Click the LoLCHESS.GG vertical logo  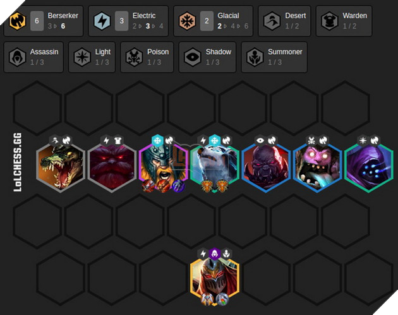pos(18,162)
